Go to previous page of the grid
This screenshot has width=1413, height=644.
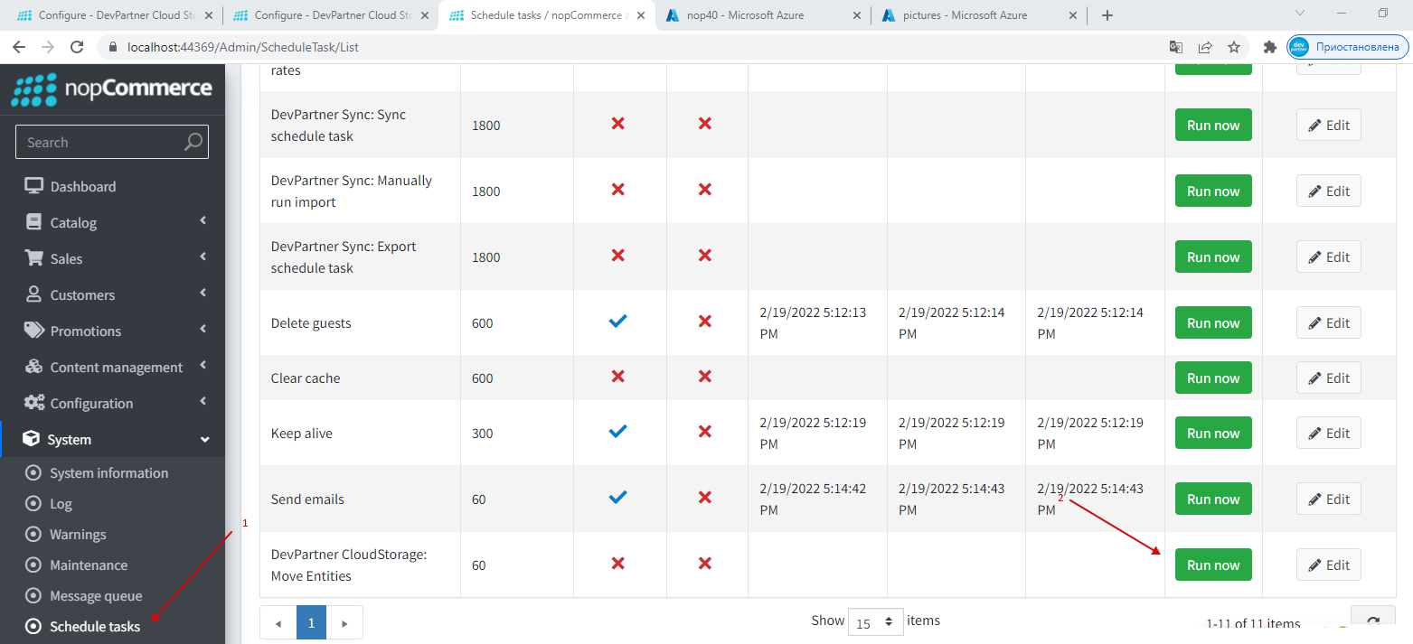[x=278, y=623]
